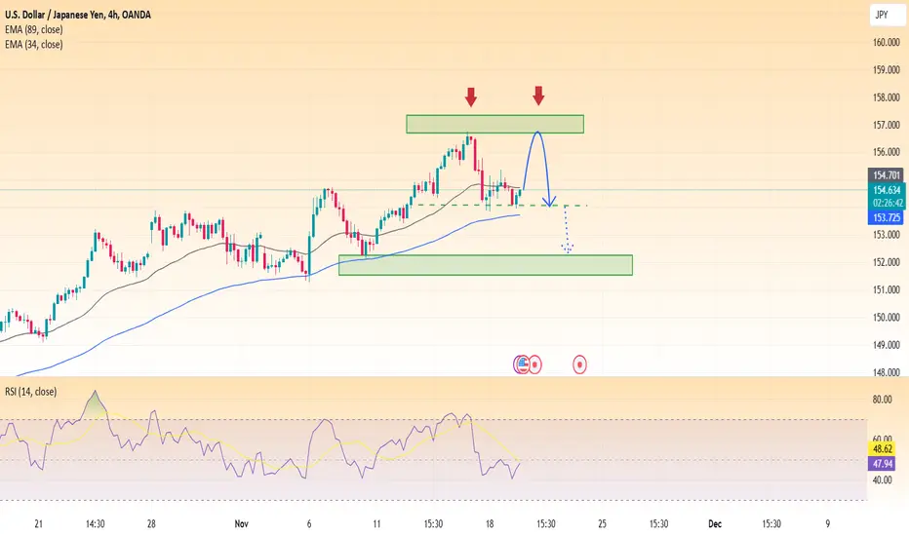Image resolution: width=909 pixels, height=536 pixels.
Task: Click the 159.000 price axis label
Action: pyautogui.click(x=887, y=69)
